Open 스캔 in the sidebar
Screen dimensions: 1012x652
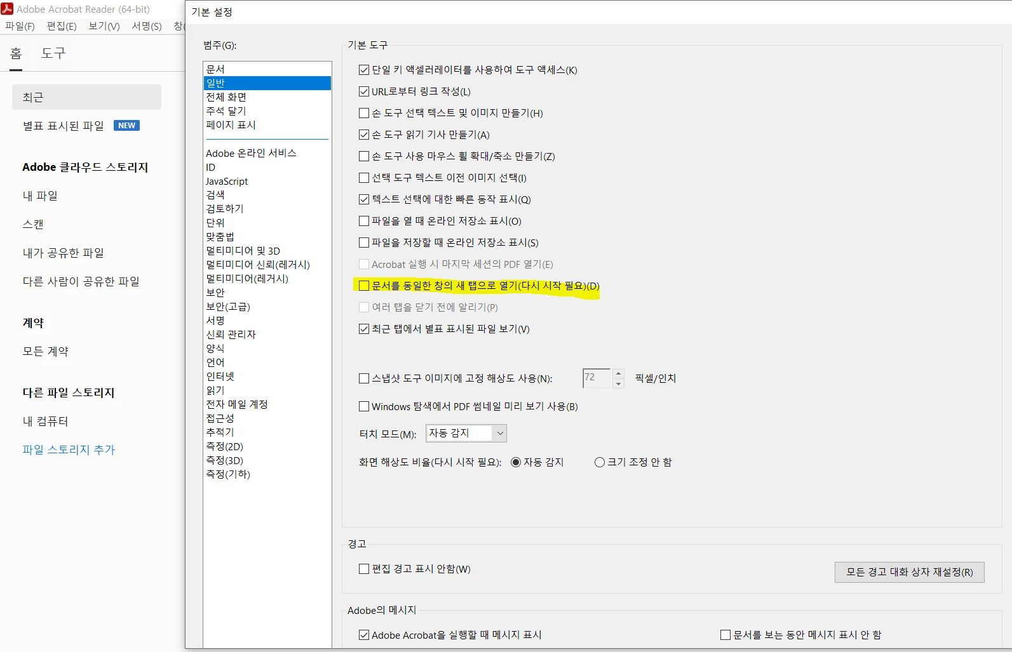(33, 224)
